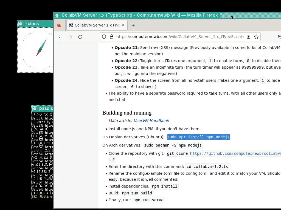The height and width of the screenshot is (210, 281).
Task: Click the 'npm run build' code snippet
Action: 137,193
